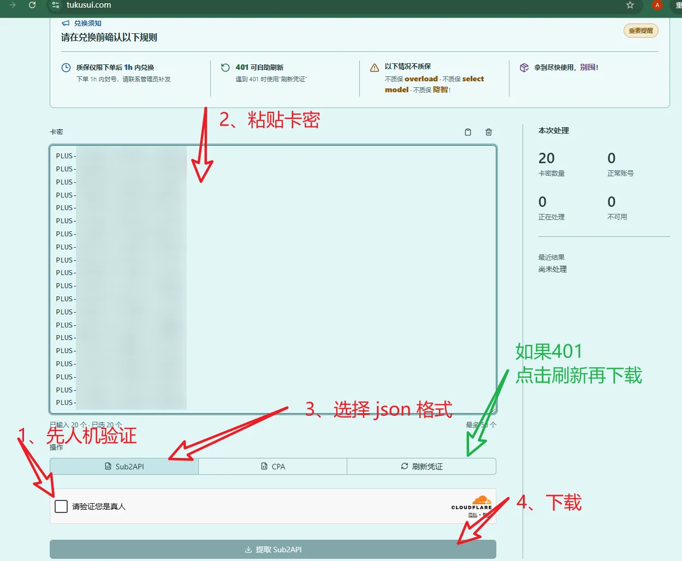Screen dimensions: 682x561
Task: Click the 401 refresh circular icon in rules
Action: 226,68
